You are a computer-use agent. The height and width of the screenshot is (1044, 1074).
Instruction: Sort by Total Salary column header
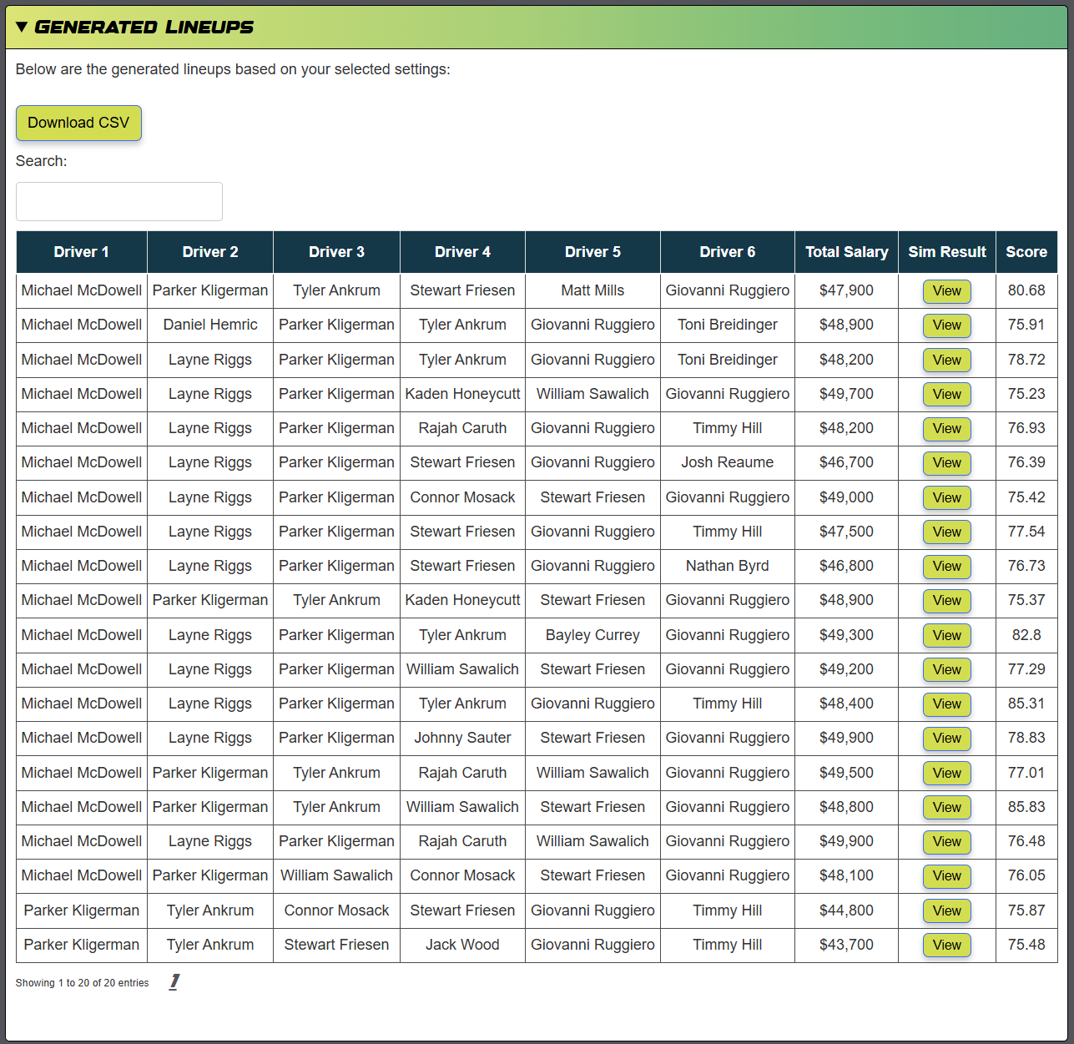tap(846, 252)
